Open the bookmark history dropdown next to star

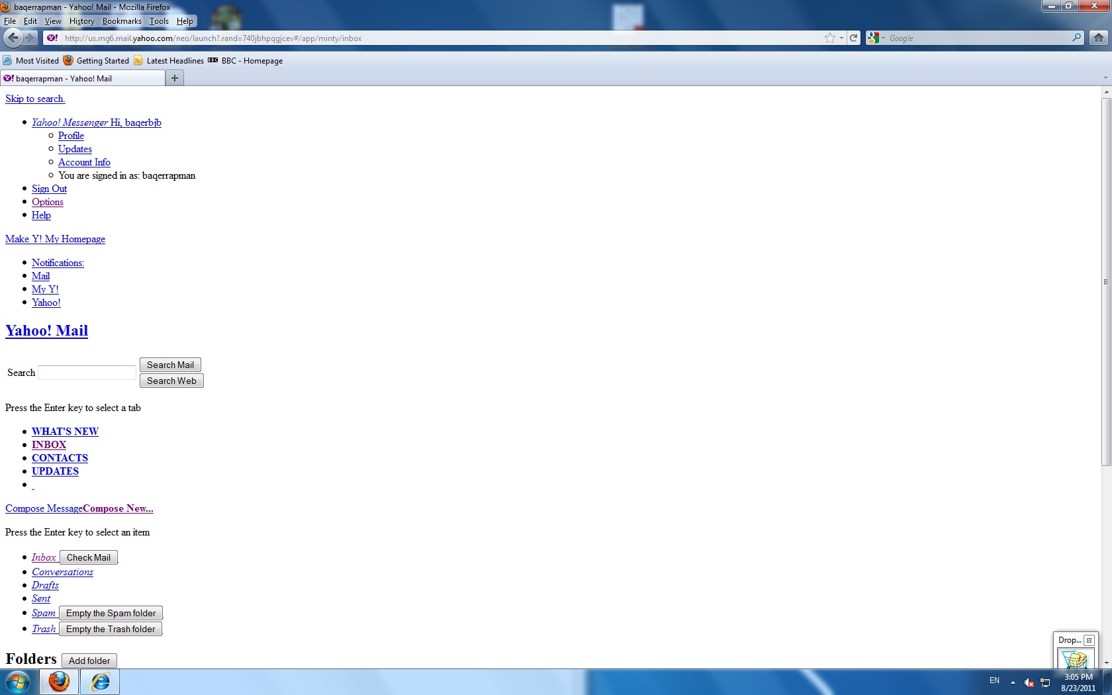841,38
